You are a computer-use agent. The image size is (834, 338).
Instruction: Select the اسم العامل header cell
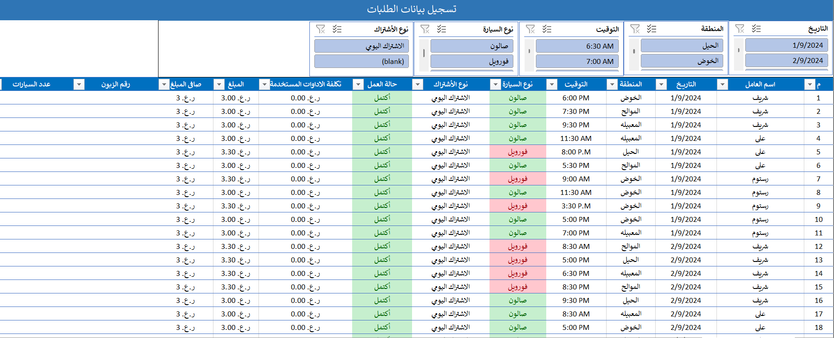760,84
